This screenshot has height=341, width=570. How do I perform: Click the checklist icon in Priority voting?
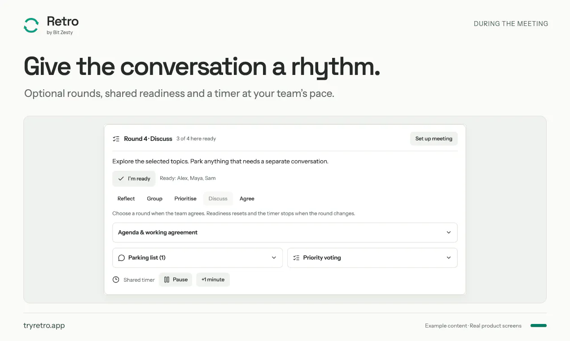coord(296,258)
